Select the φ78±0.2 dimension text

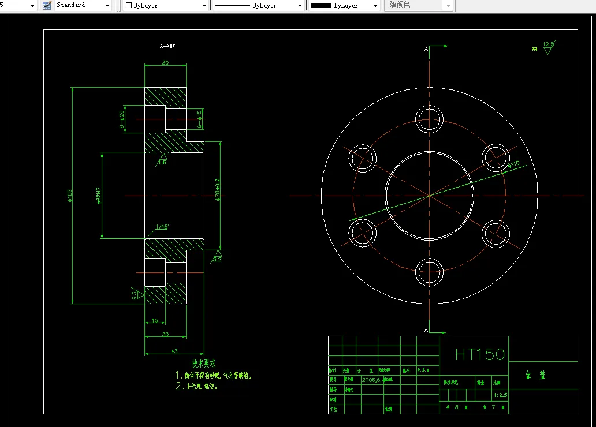tap(217, 190)
